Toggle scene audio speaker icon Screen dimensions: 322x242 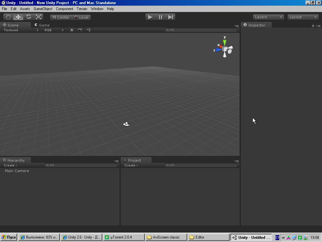[88, 30]
